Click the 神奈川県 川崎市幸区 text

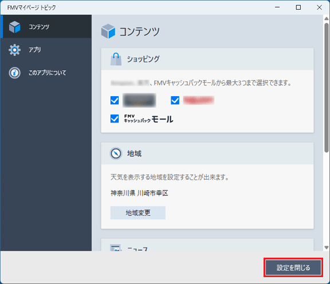pos(139,193)
